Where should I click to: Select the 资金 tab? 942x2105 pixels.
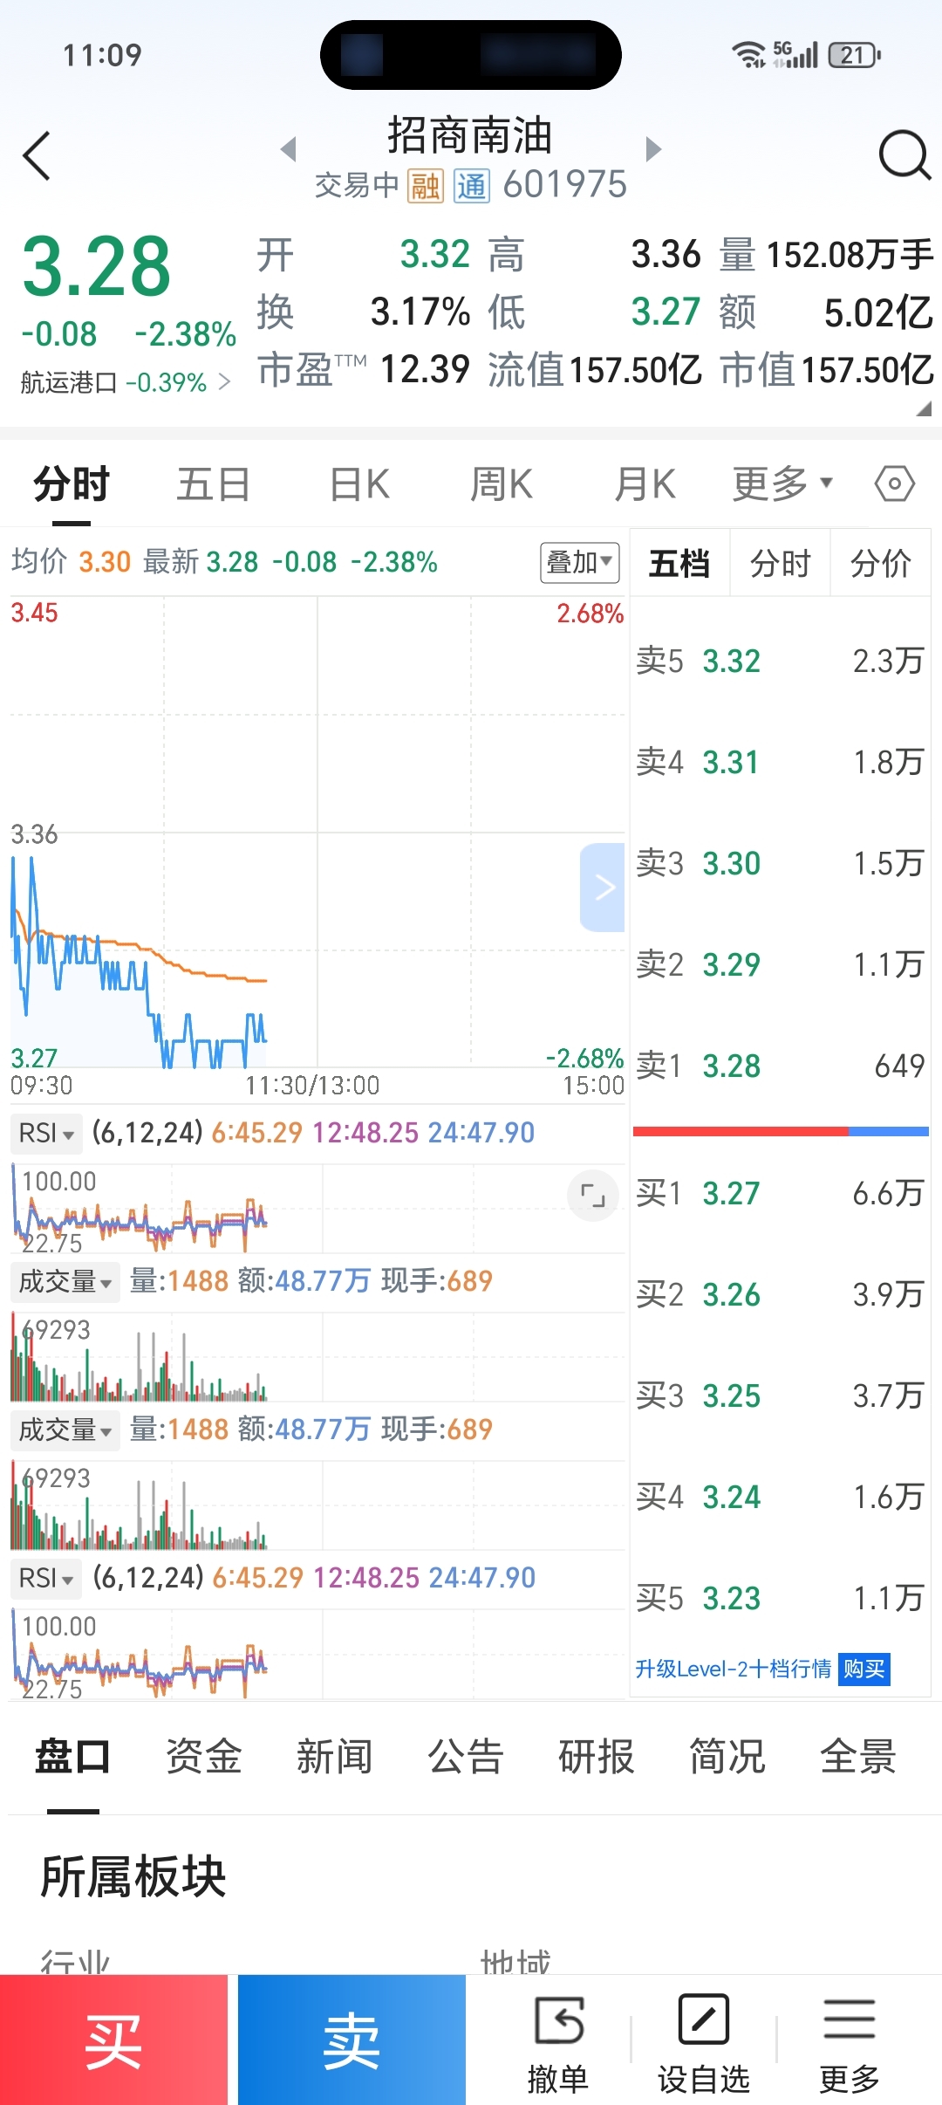[204, 1757]
